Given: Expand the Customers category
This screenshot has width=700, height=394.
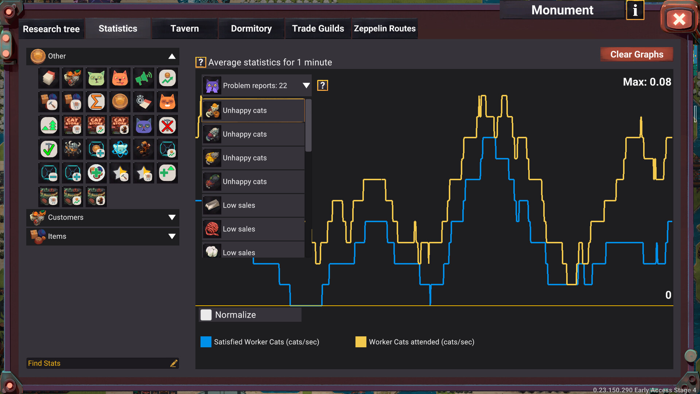Looking at the screenshot, I should pyautogui.click(x=172, y=217).
